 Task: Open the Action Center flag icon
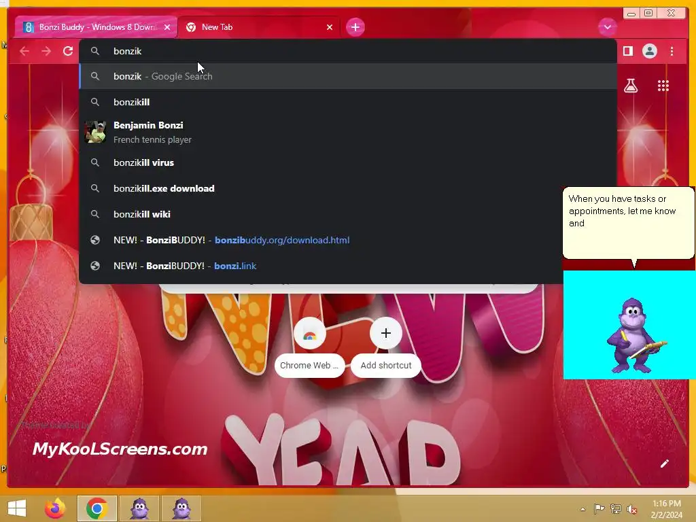[599, 508]
